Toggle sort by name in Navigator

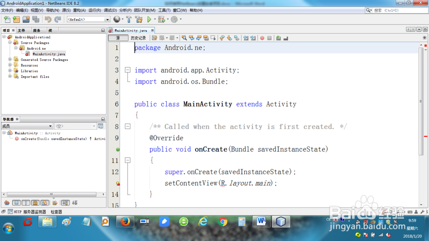[x=65, y=203]
